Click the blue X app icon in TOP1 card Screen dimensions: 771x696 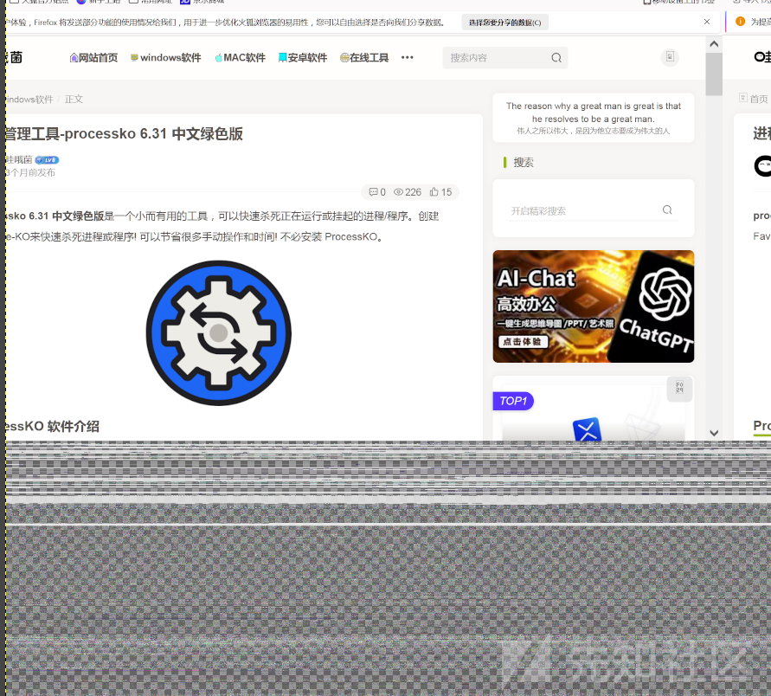(x=587, y=429)
